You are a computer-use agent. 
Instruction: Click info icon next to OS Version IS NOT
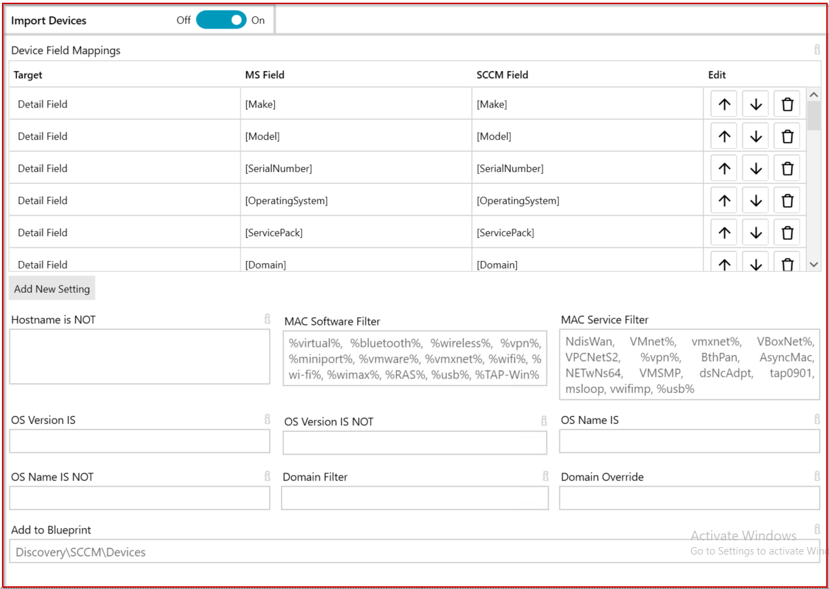[544, 421]
